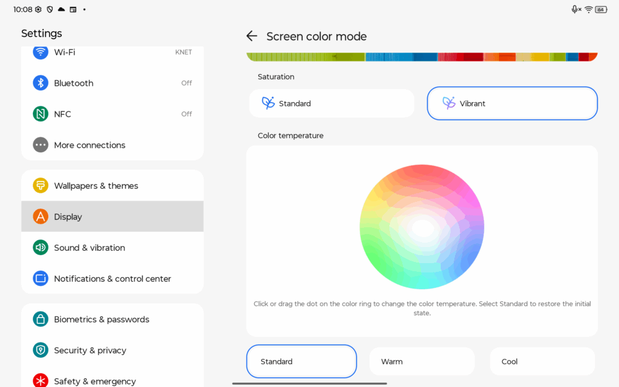
Task: Tap the More connections dots icon
Action: tap(40, 145)
